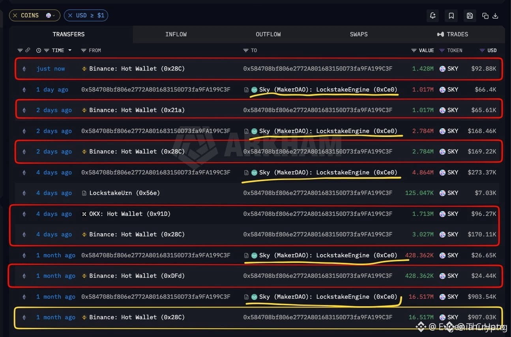Open the TO column filter
This screenshot has height=337, width=511.
[x=245, y=51]
